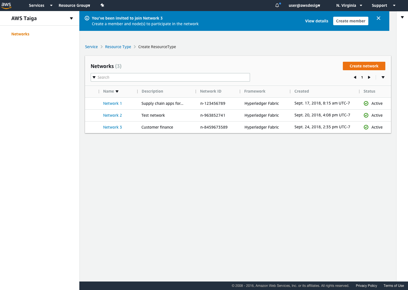Open the Services menu
This screenshot has width=408, height=290.
pyautogui.click(x=41, y=5)
